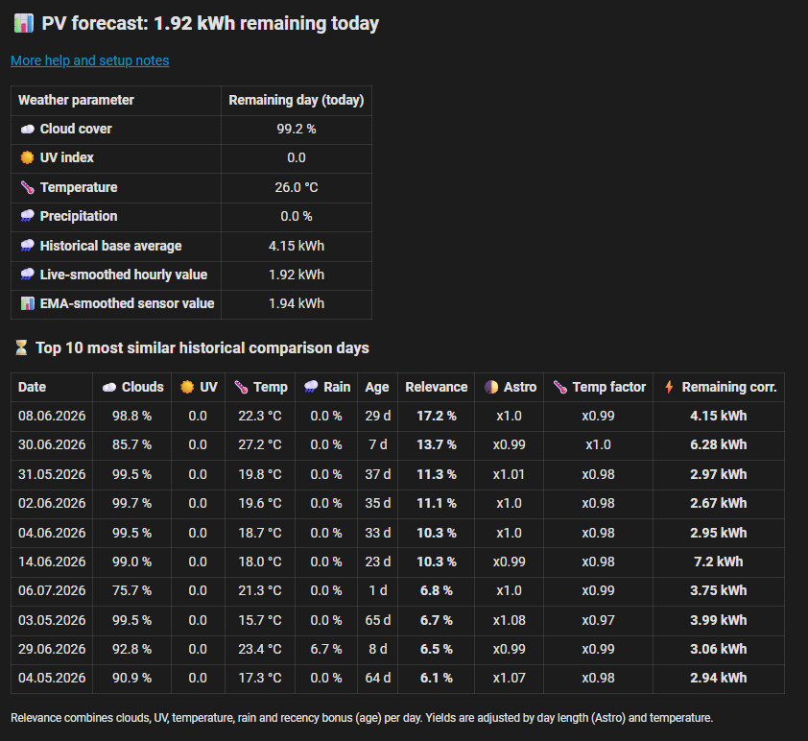Click the sun icon next to UV index
Screen dimensions: 808x741
click(27, 157)
